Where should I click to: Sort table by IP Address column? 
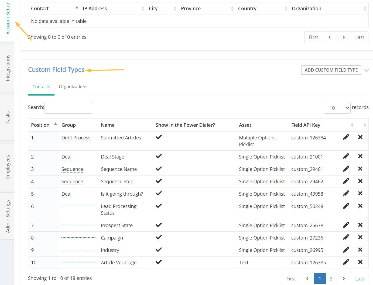tap(113, 9)
